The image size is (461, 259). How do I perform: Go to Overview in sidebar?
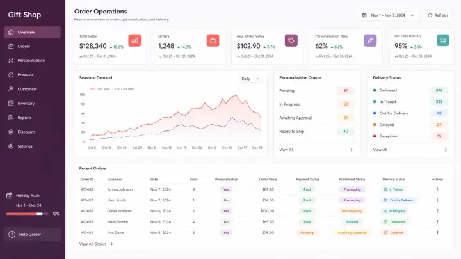[x=33, y=33]
